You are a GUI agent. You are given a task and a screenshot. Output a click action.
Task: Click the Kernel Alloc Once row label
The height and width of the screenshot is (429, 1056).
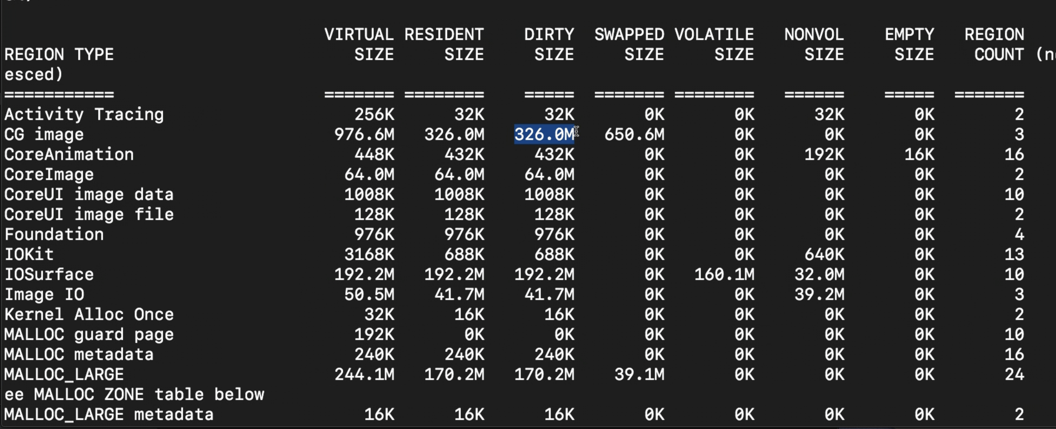click(x=89, y=314)
